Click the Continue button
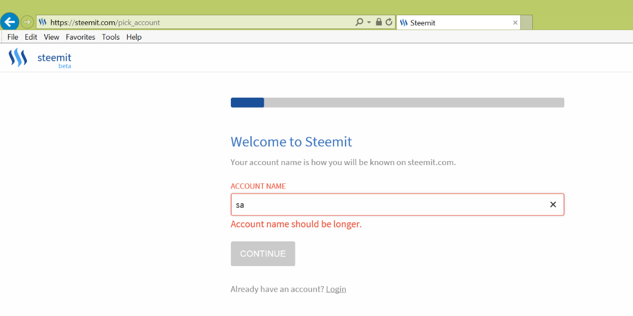The image size is (633, 316). pyautogui.click(x=263, y=254)
